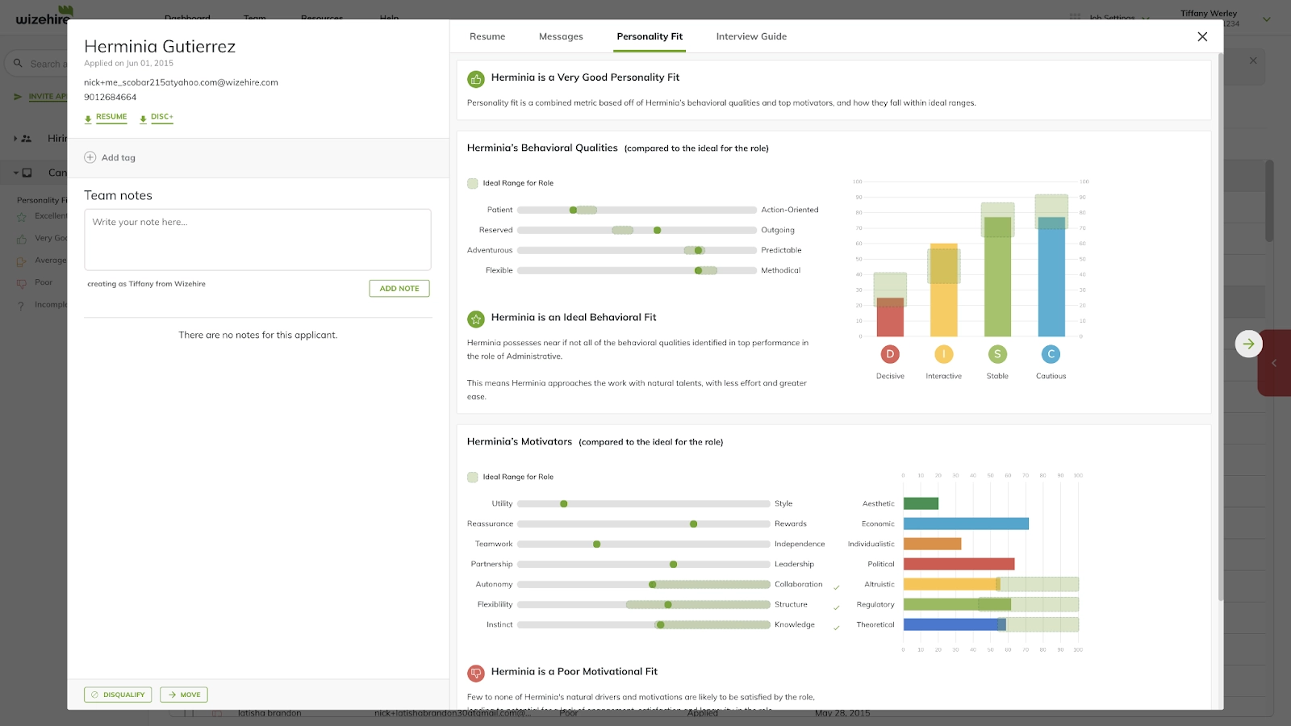Click the Cautious C circle icon
This screenshot has height=726, width=1291.
click(x=1051, y=354)
